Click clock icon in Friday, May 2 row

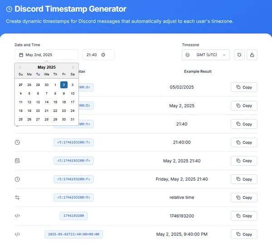tap(17, 179)
